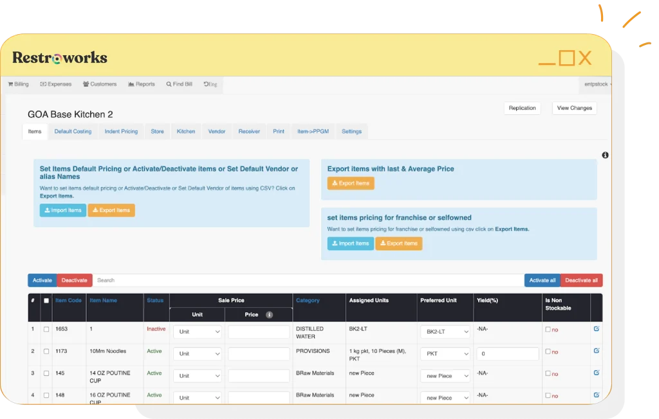The image size is (659, 419).
Task: Open the PKT preferred unit dropdown
Action: tap(445, 353)
